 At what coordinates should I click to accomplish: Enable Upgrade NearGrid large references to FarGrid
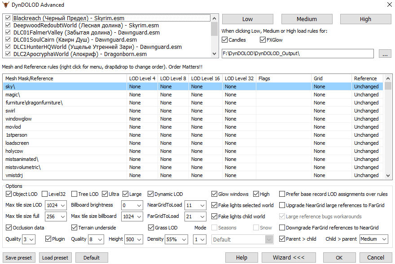[282, 205]
